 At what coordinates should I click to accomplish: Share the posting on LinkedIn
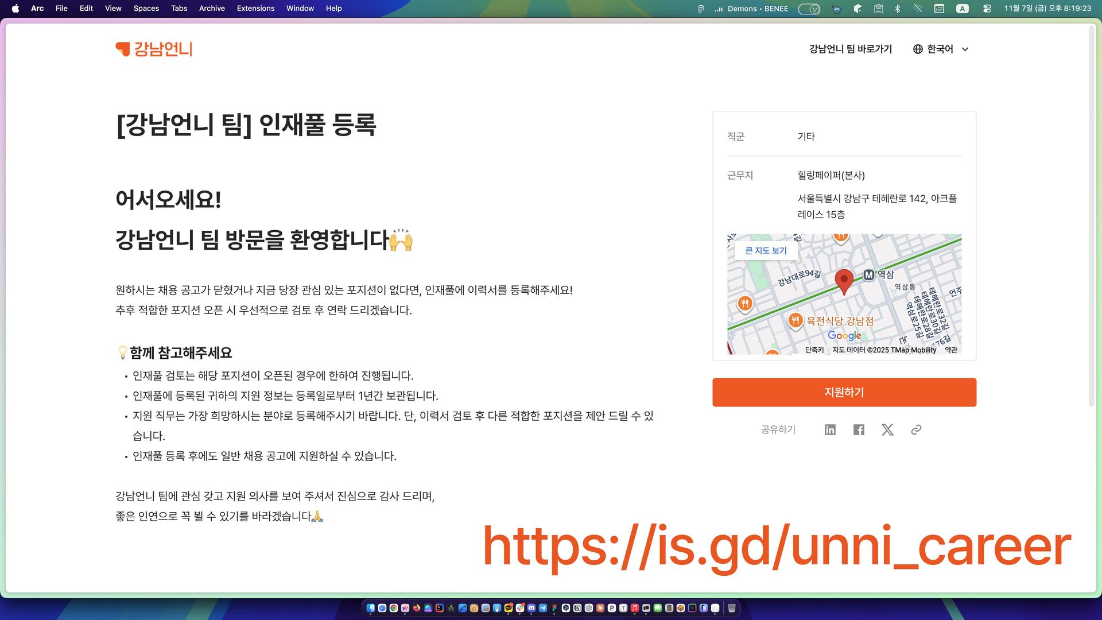[x=830, y=430]
